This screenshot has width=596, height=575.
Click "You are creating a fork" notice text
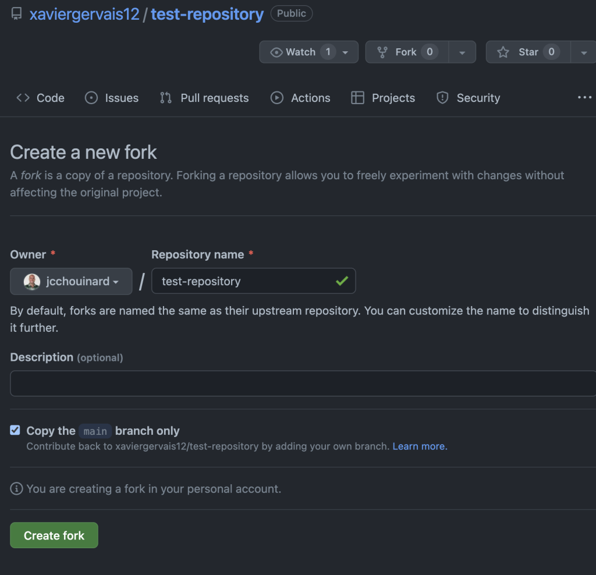click(x=154, y=489)
